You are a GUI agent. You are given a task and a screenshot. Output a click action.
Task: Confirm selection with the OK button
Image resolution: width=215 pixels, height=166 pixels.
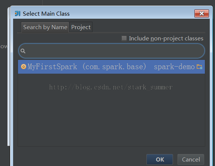(x=160, y=159)
